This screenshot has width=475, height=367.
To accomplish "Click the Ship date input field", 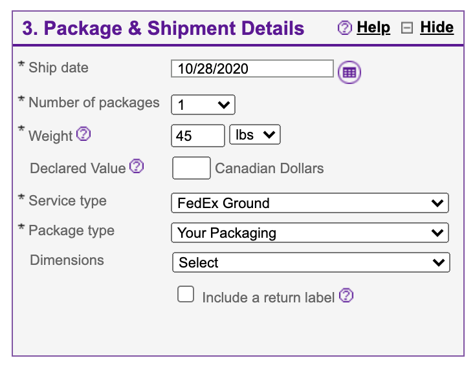I will tap(252, 68).
